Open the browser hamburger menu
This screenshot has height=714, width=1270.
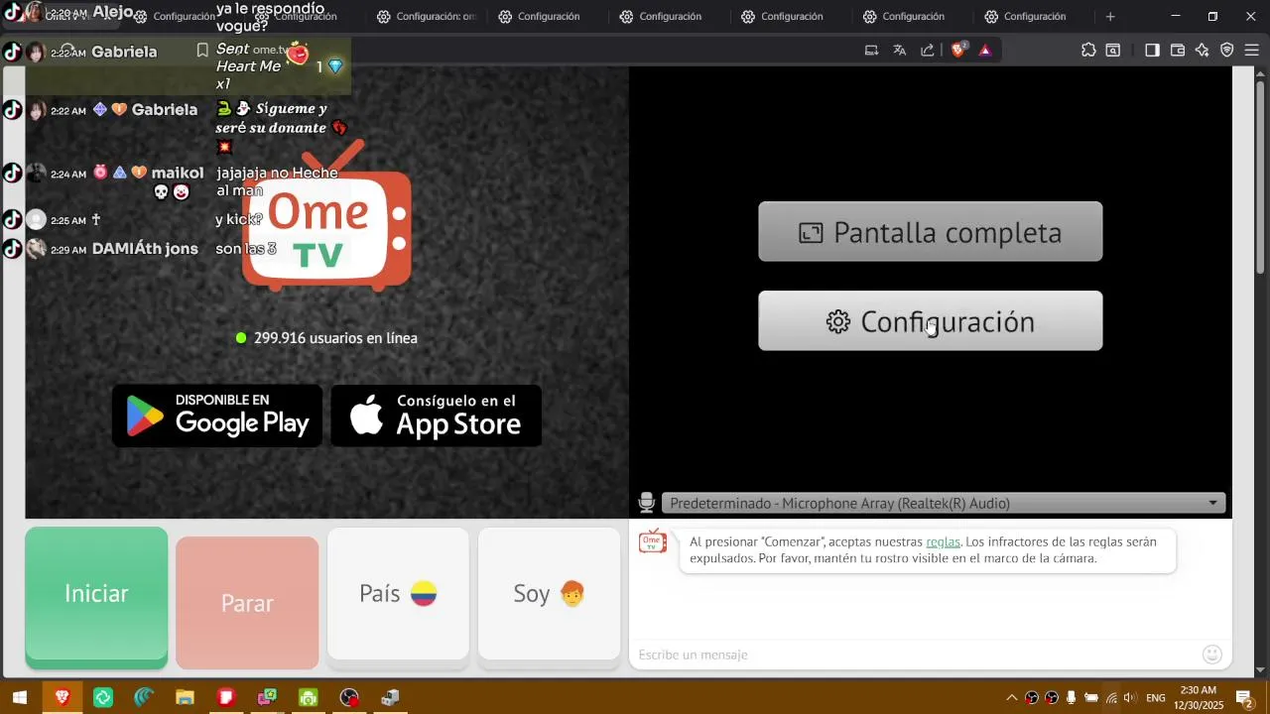[1251, 51]
